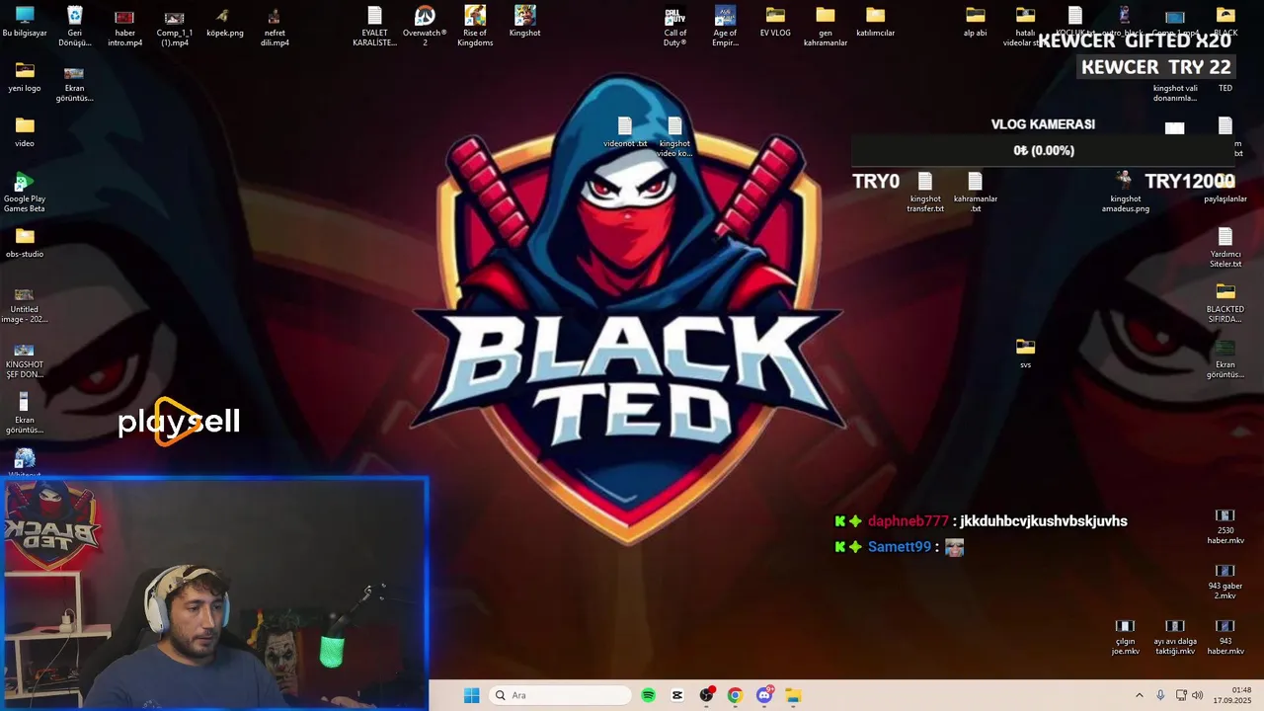Viewport: 1264px width, 711px height.
Task: Select the nefret dili.mp4 file
Action: [x=275, y=26]
